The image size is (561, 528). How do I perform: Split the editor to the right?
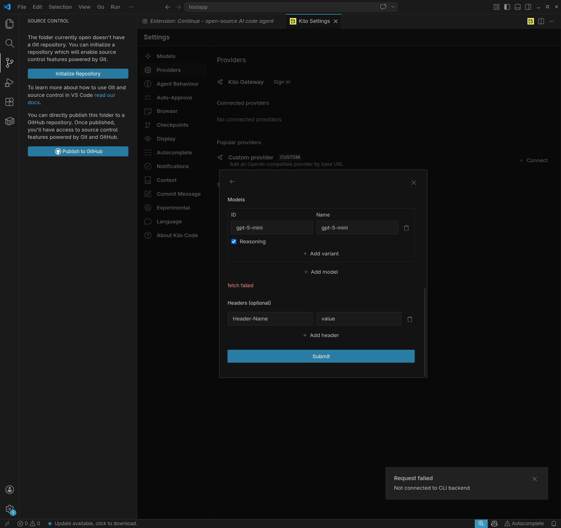(541, 21)
